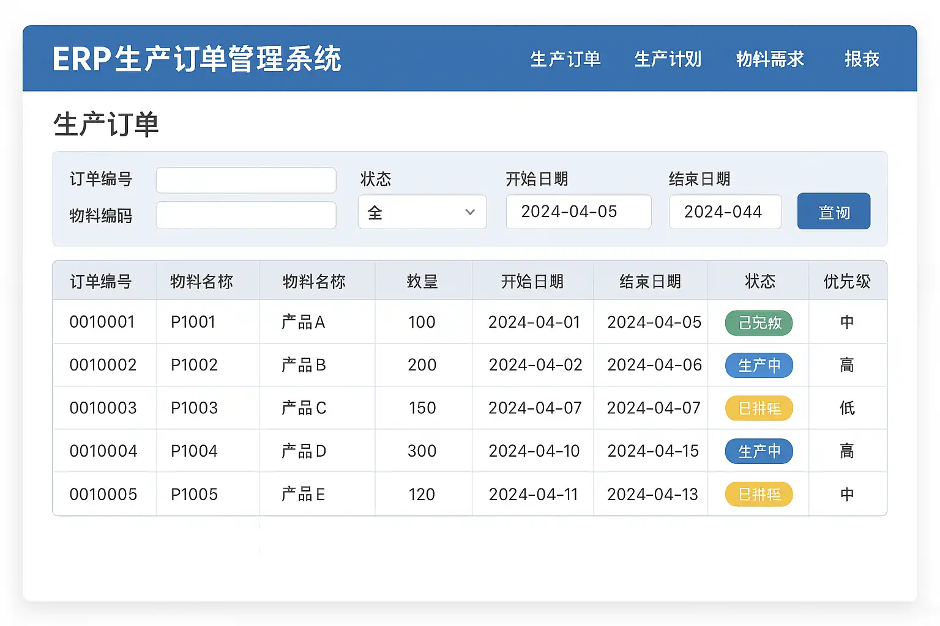The image size is (940, 626).
Task: Open the 生产订单 navigation tab
Action: click(565, 59)
